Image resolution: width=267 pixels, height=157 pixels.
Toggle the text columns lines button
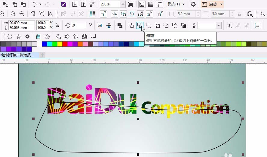(92, 14)
